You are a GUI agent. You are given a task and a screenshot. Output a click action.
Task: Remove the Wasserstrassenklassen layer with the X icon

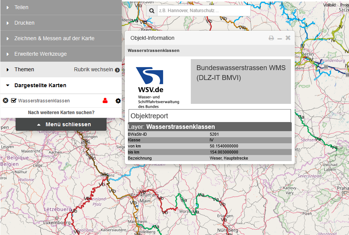[x=5, y=100]
